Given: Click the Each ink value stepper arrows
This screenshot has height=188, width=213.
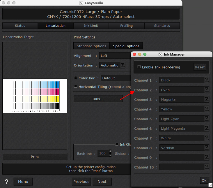Looking at the screenshot, I should [x=110, y=153].
